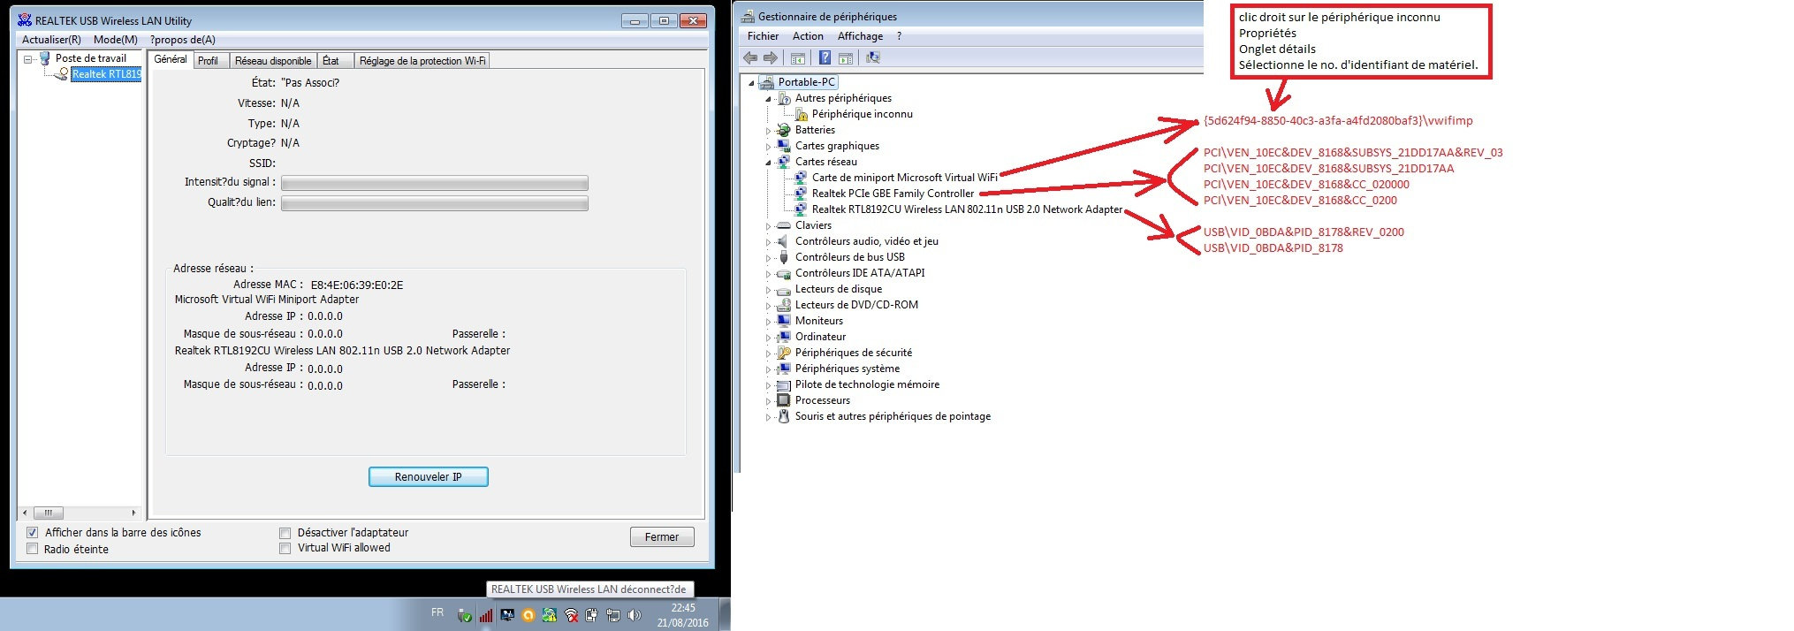Select the Périphérique inconnu warning device

854,114
